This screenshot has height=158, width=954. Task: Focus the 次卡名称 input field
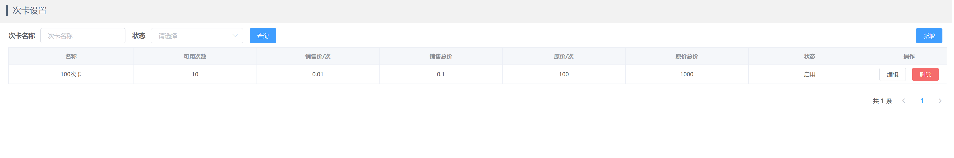tap(83, 36)
